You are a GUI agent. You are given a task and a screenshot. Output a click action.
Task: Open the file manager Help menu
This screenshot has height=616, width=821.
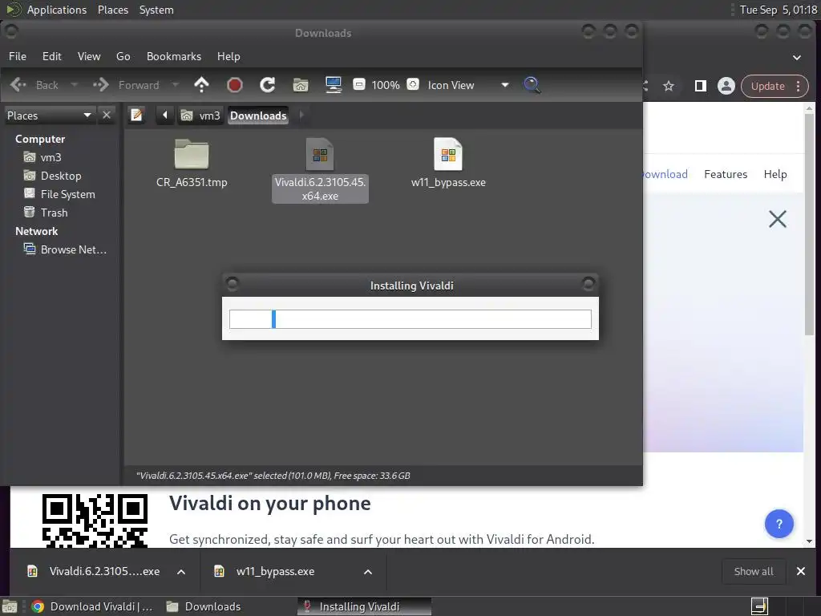[229, 57]
